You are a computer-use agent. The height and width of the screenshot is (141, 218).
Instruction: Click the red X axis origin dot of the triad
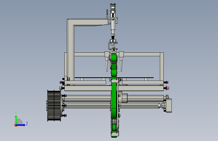click(16, 125)
